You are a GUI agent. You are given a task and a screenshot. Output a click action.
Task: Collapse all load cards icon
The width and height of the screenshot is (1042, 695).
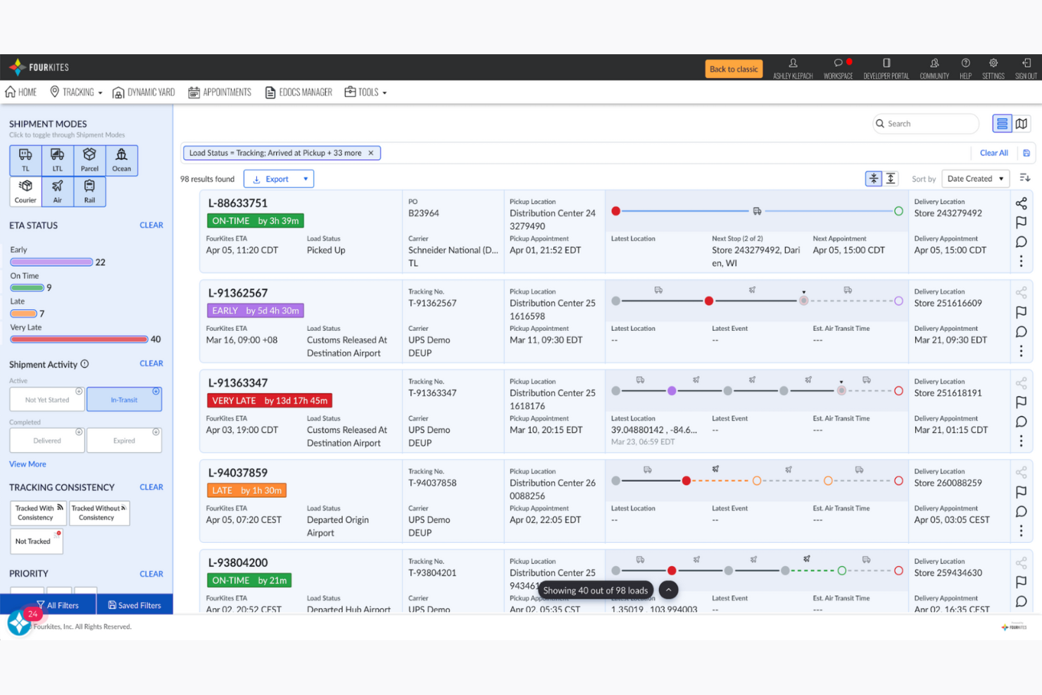(874, 179)
